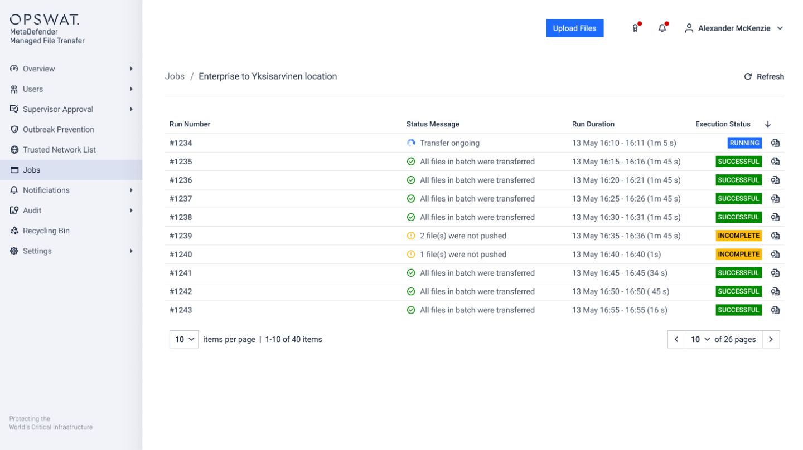This screenshot has height=450, width=803.
Task: Click the Running transfer spinner for #1234
Action: (x=411, y=143)
